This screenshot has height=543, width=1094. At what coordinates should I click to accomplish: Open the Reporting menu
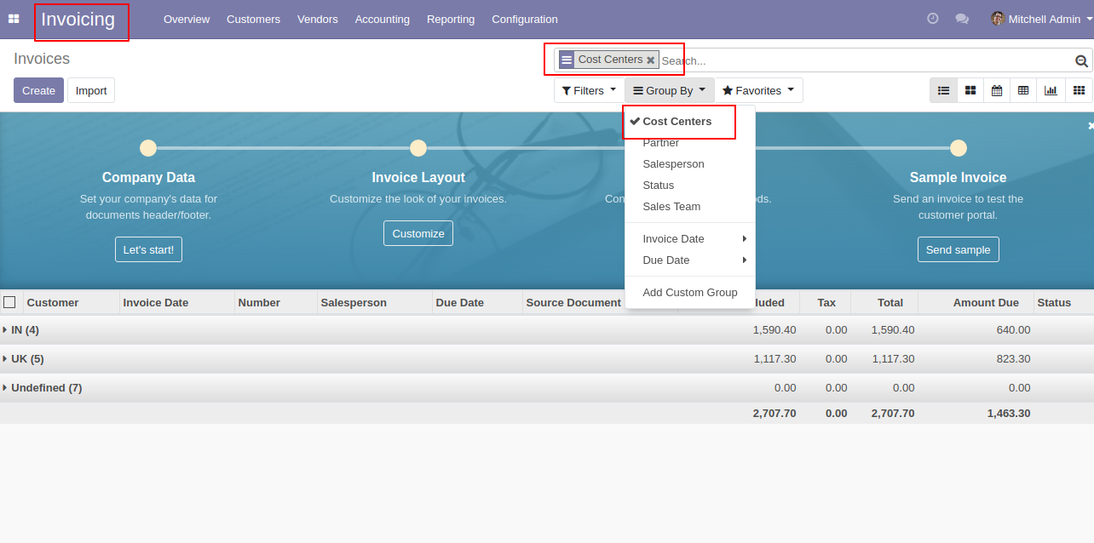tap(451, 19)
